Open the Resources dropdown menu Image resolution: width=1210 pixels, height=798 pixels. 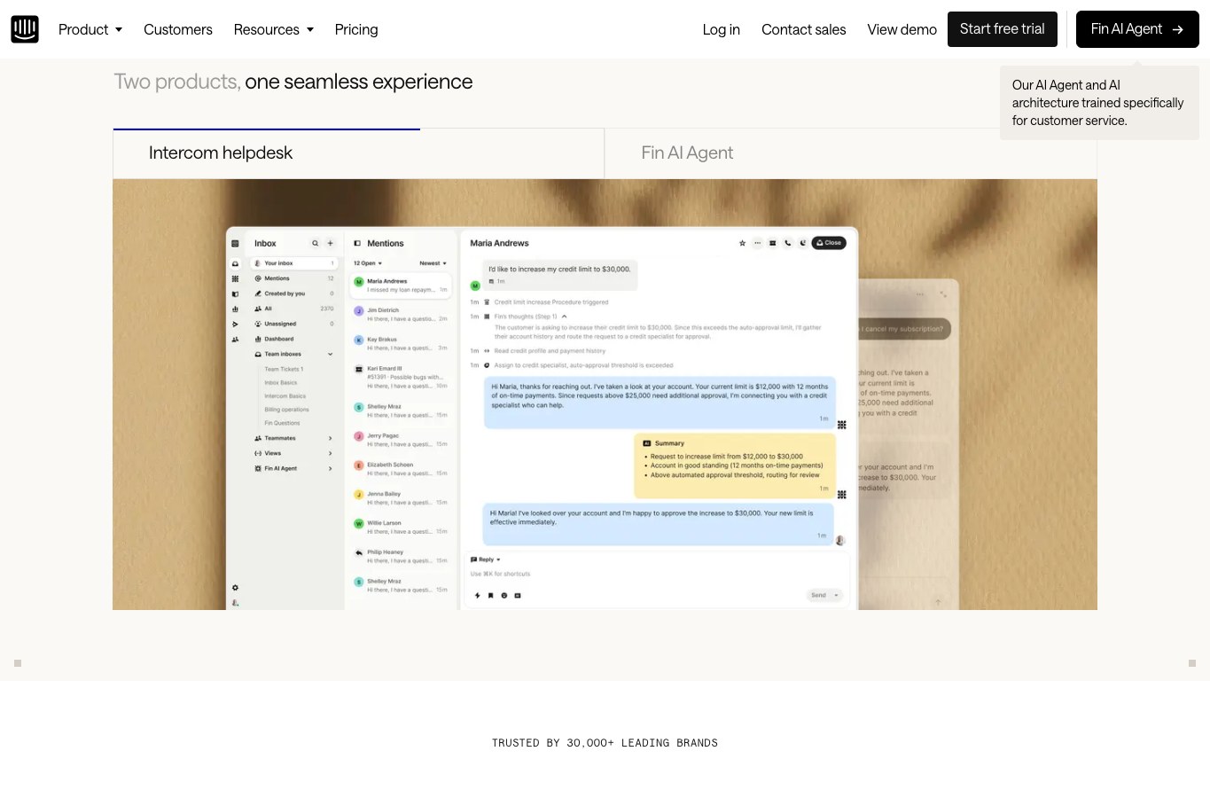point(274,29)
